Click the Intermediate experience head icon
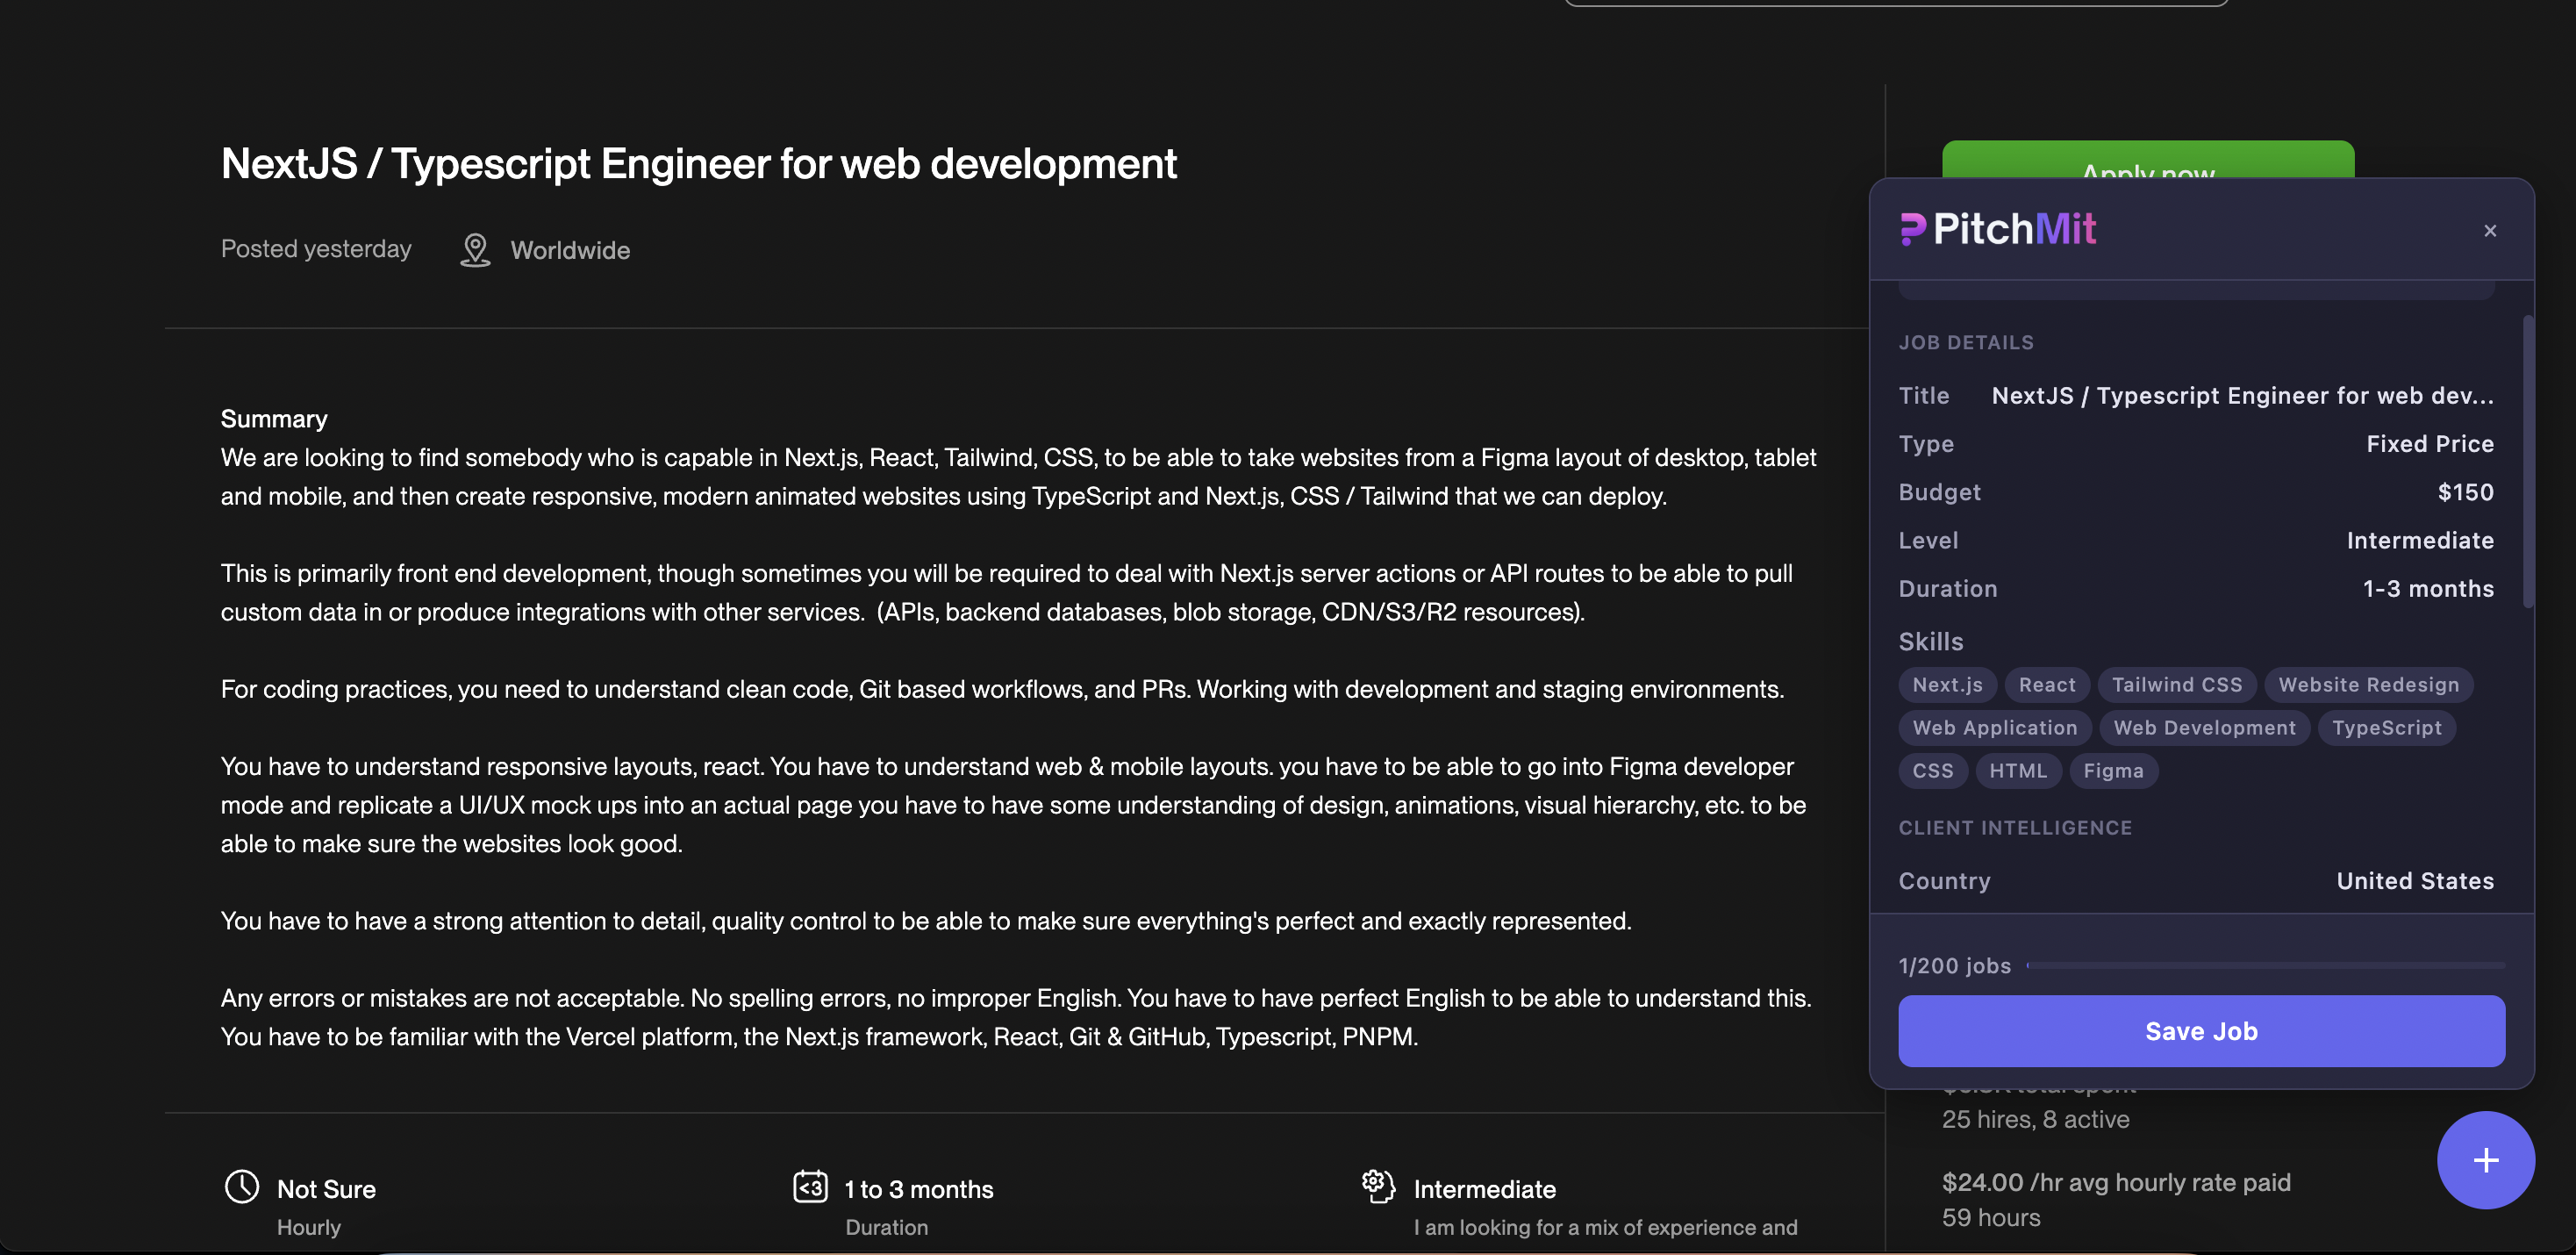The height and width of the screenshot is (1255, 2576). pos(1378,1186)
